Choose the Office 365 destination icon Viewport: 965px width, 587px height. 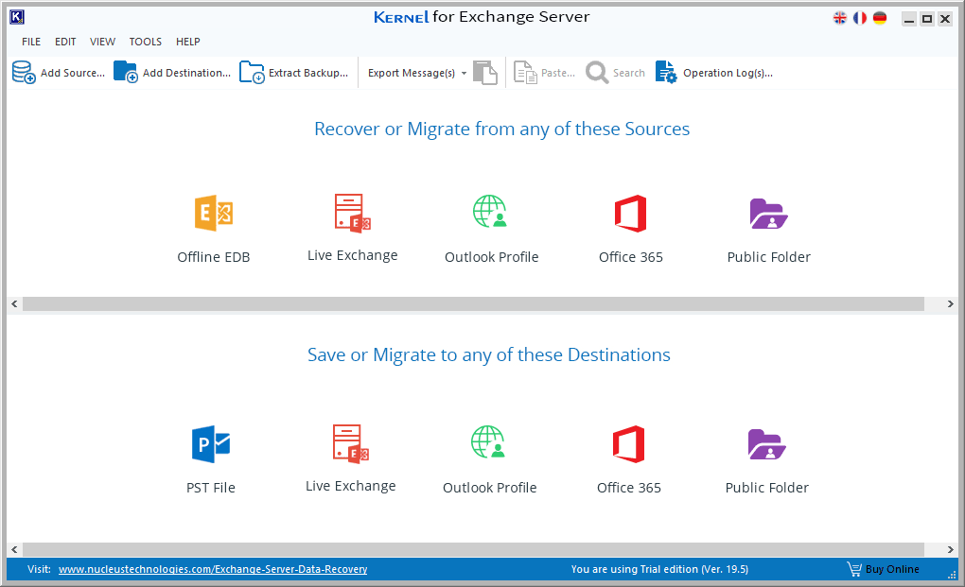(x=628, y=443)
